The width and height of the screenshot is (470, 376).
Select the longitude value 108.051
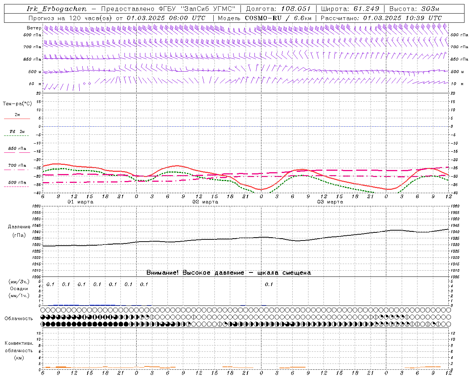click(x=296, y=9)
